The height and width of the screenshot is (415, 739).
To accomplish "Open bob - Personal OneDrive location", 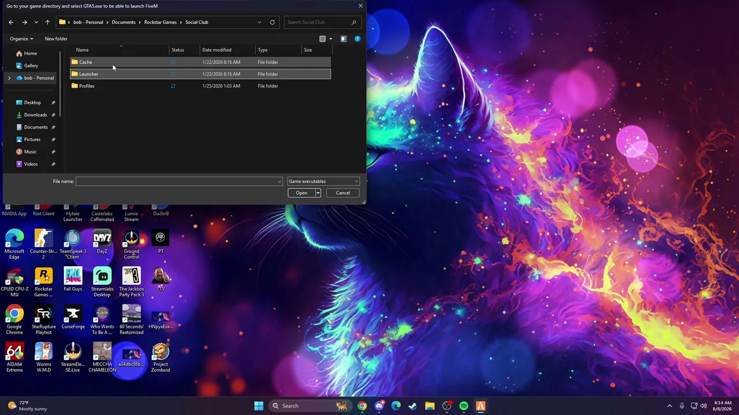I will (39, 78).
